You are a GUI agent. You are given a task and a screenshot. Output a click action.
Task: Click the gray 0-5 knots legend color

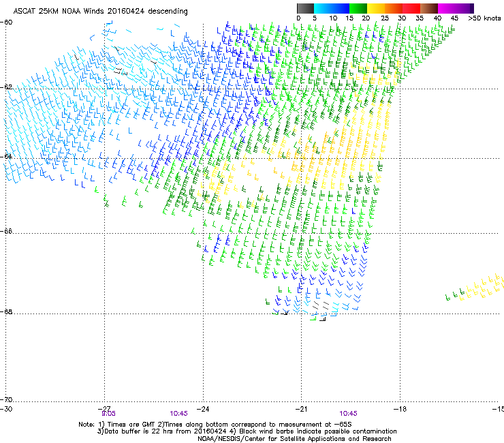tap(305, 8)
